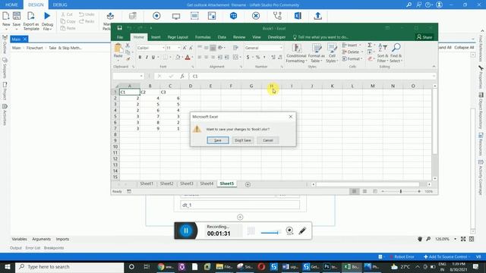486x273 pixels.
Task: Close the Main workflow tab
Action: (x=25, y=39)
